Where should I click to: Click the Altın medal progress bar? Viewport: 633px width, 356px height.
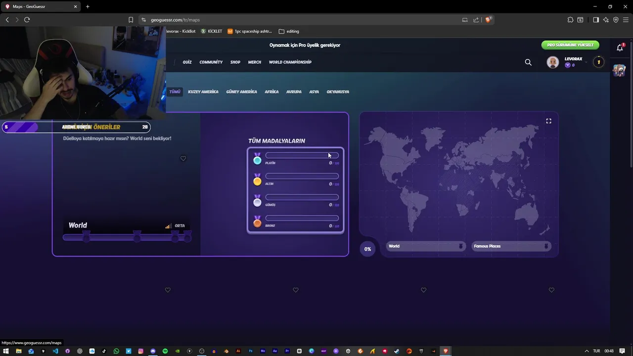point(302,176)
